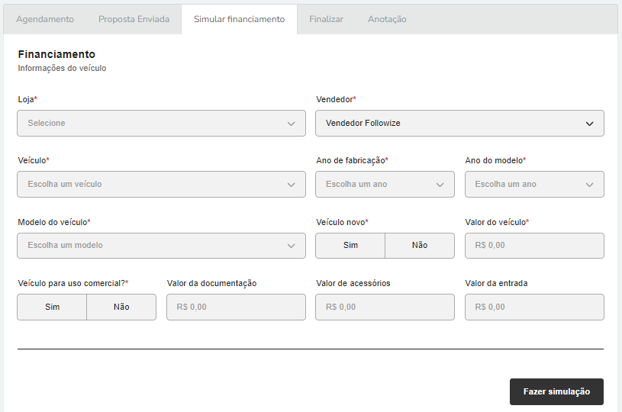Click the chevron in Ano do modelo
622x412 pixels.
click(x=589, y=185)
